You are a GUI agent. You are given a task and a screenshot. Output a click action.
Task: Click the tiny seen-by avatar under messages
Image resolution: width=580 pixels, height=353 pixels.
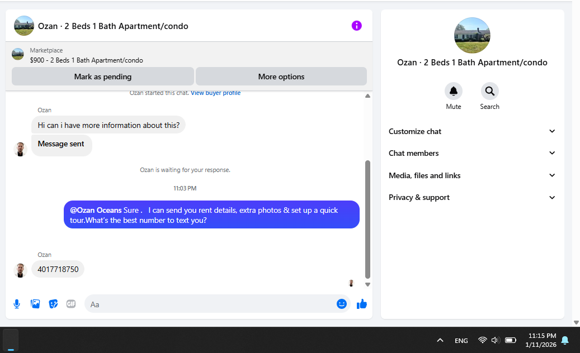tap(351, 283)
